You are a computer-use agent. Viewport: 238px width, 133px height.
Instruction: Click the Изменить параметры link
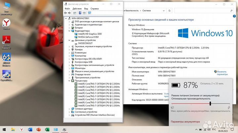coord(222,73)
